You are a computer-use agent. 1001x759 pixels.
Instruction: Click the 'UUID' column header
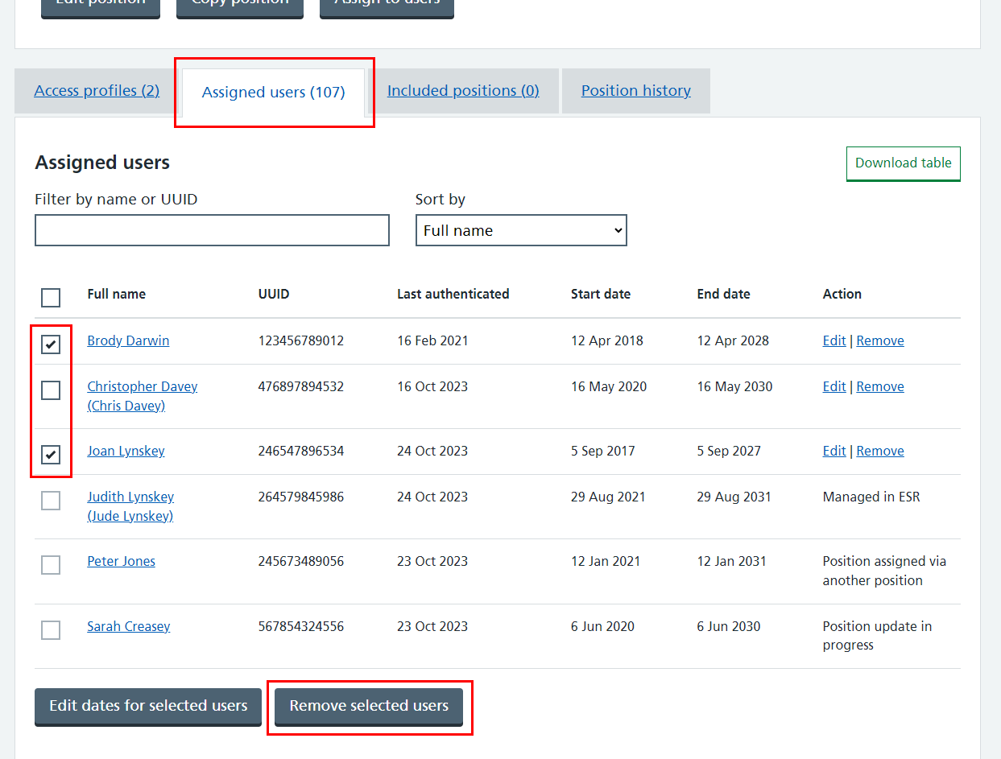click(x=274, y=294)
